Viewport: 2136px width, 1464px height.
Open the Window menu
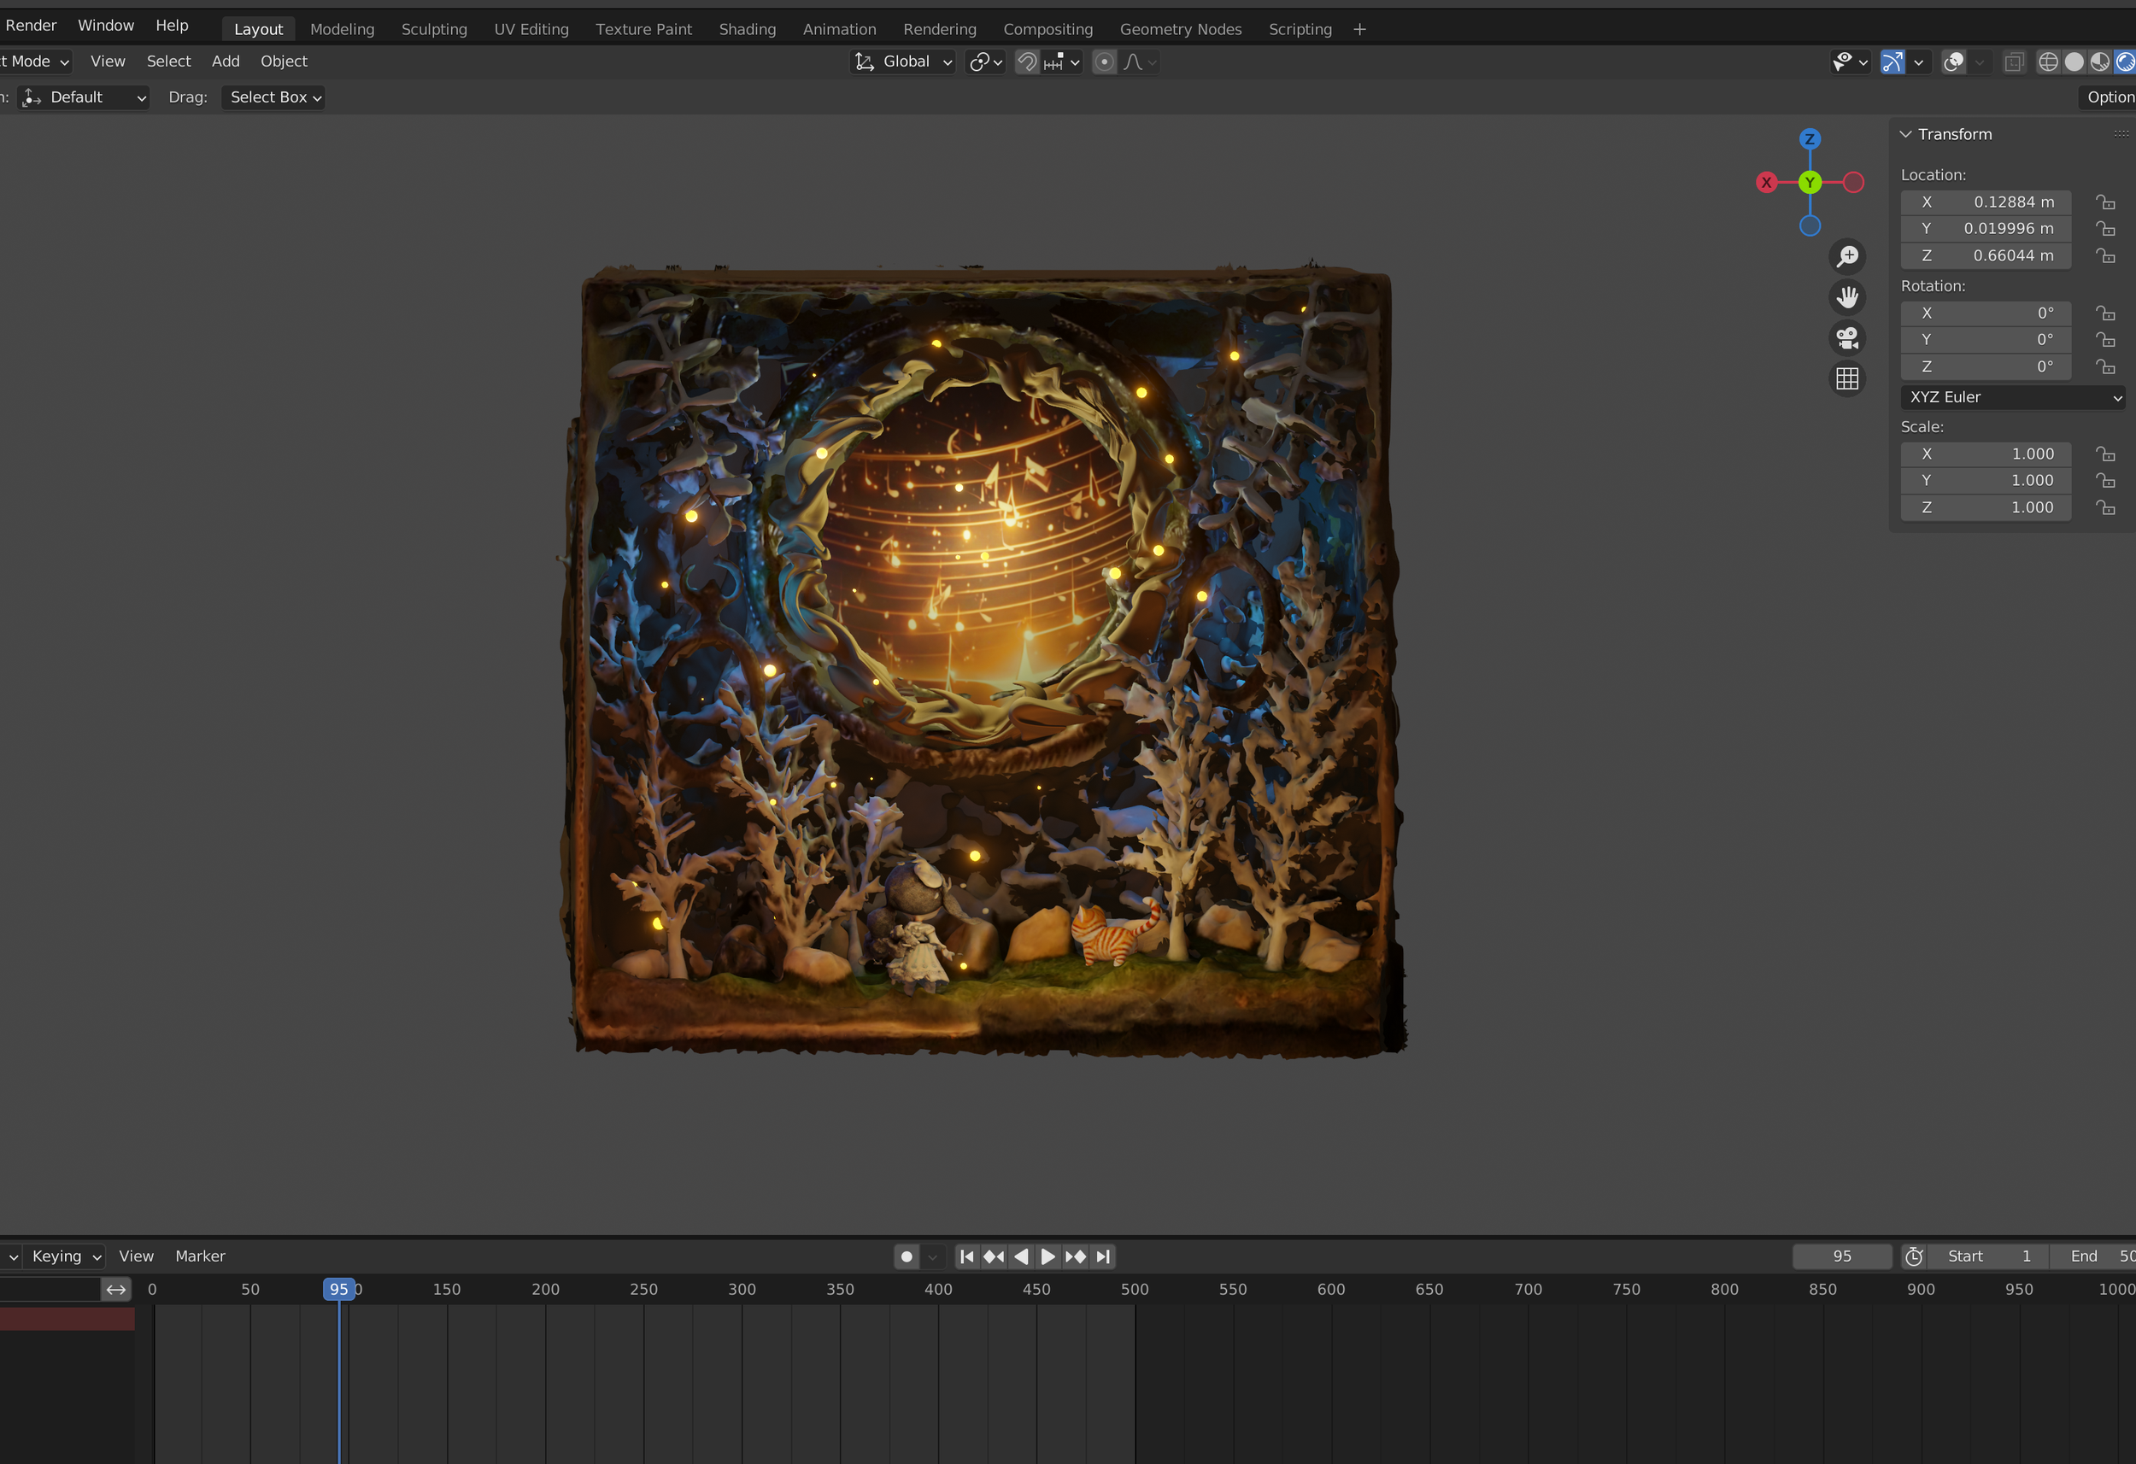click(106, 25)
